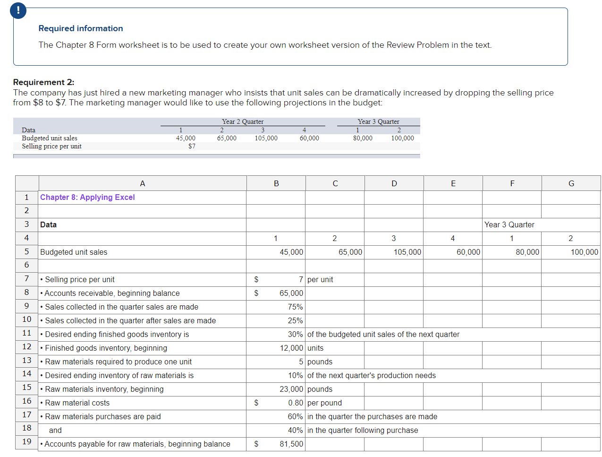This screenshot has height=457, width=602.
Task: Select the 75% sales collected cell
Action: [x=276, y=307]
